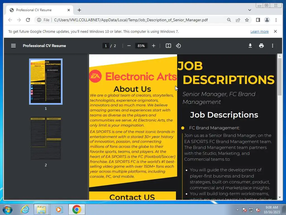Open the Learn more link
Image resolution: width=286 pixels, height=215 pixels.
click(x=259, y=31)
